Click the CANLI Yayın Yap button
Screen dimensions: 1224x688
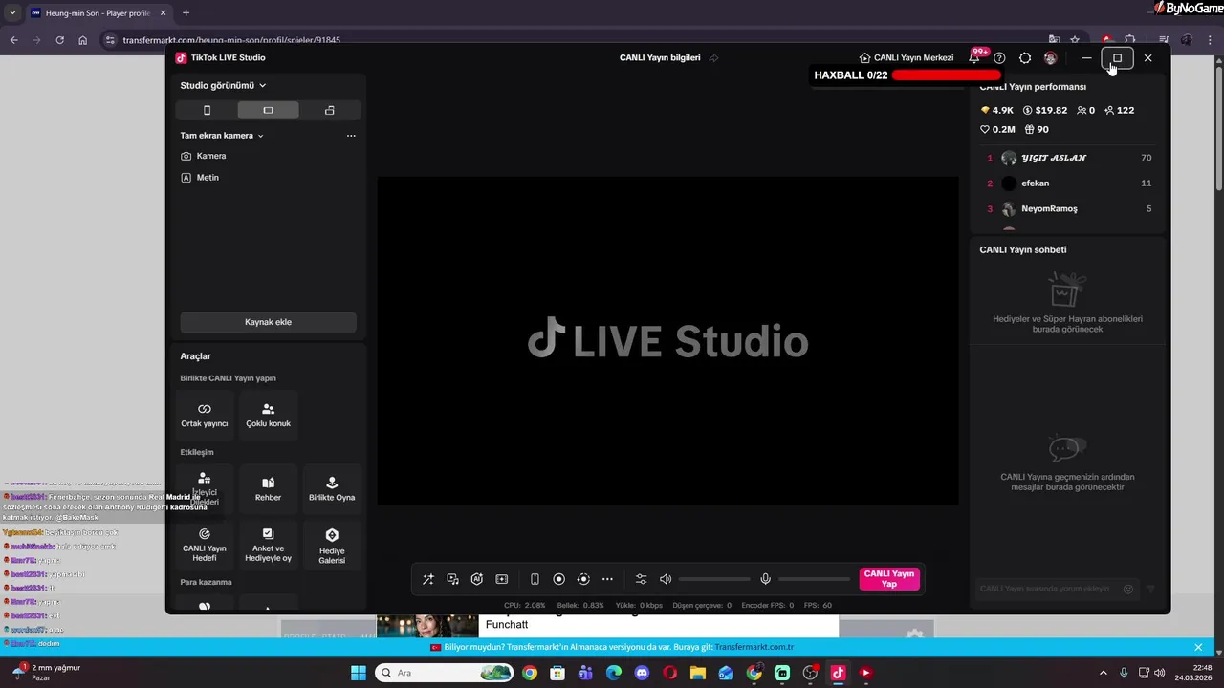pos(889,579)
